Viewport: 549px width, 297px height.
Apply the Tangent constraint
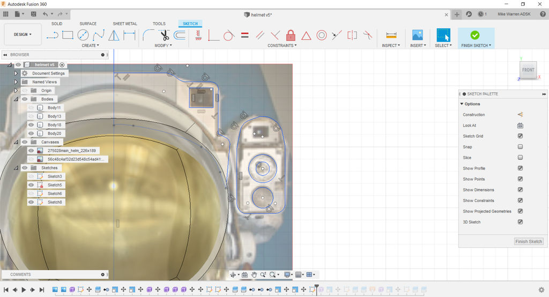coord(228,35)
